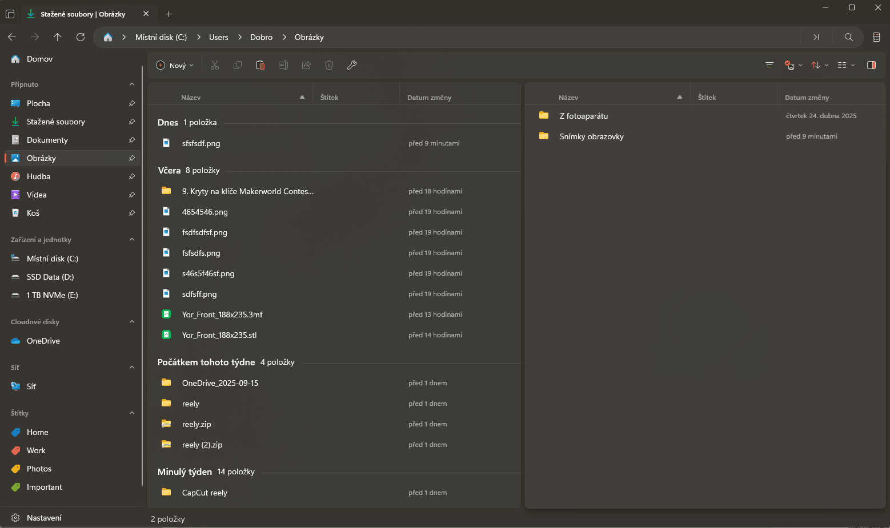Open search with the magnifier icon
Image resolution: width=890 pixels, height=528 pixels.
pos(849,37)
